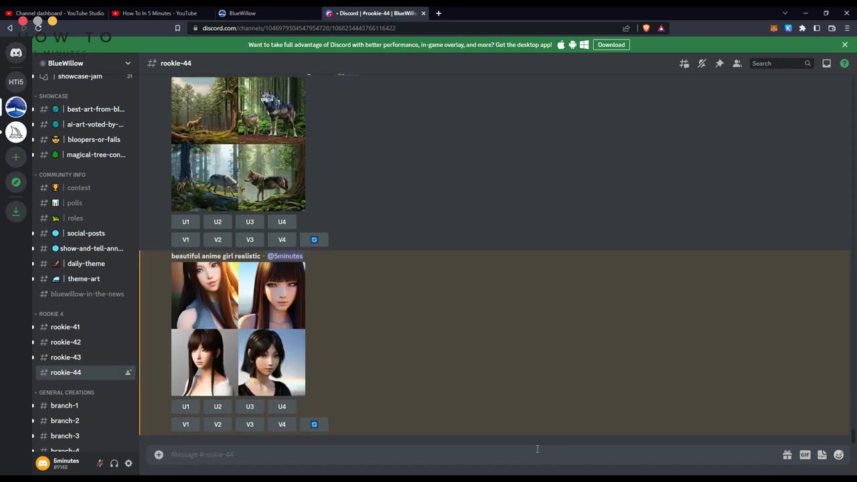Bookmark this page in the address bar
This screenshot has width=857, height=482.
pyautogui.click(x=177, y=28)
